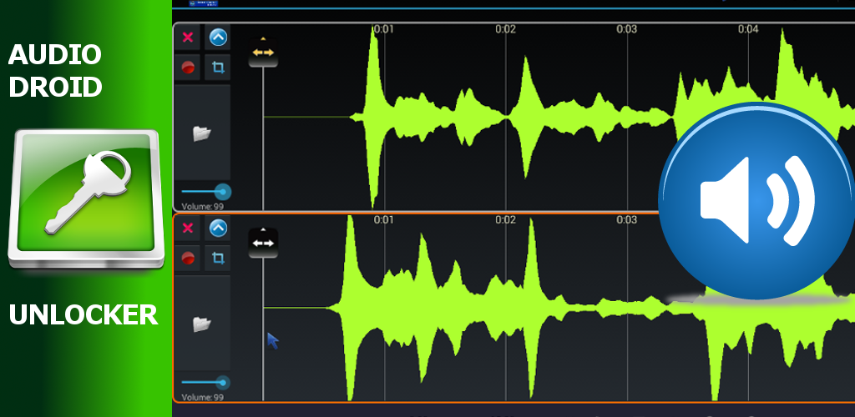Open file folder for bottom track

click(202, 324)
